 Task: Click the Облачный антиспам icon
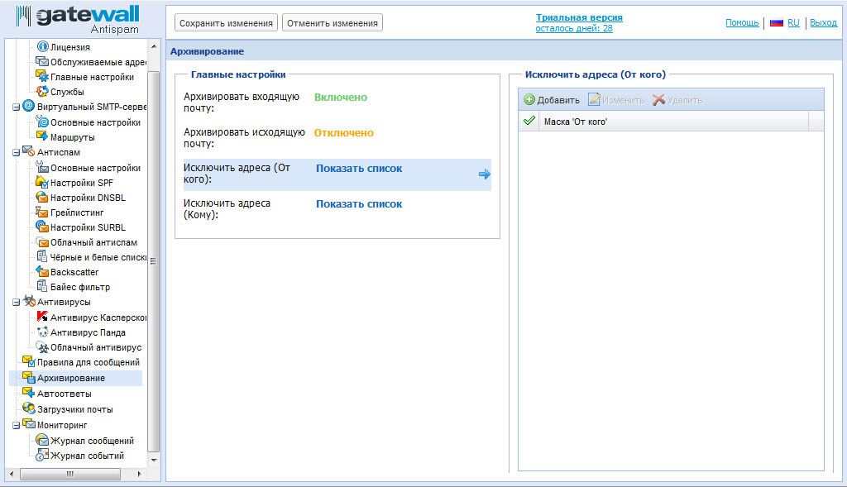pos(42,242)
